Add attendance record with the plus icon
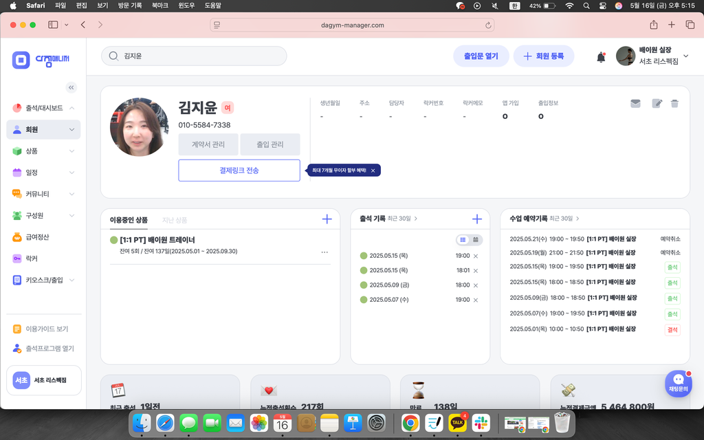 [476, 219]
